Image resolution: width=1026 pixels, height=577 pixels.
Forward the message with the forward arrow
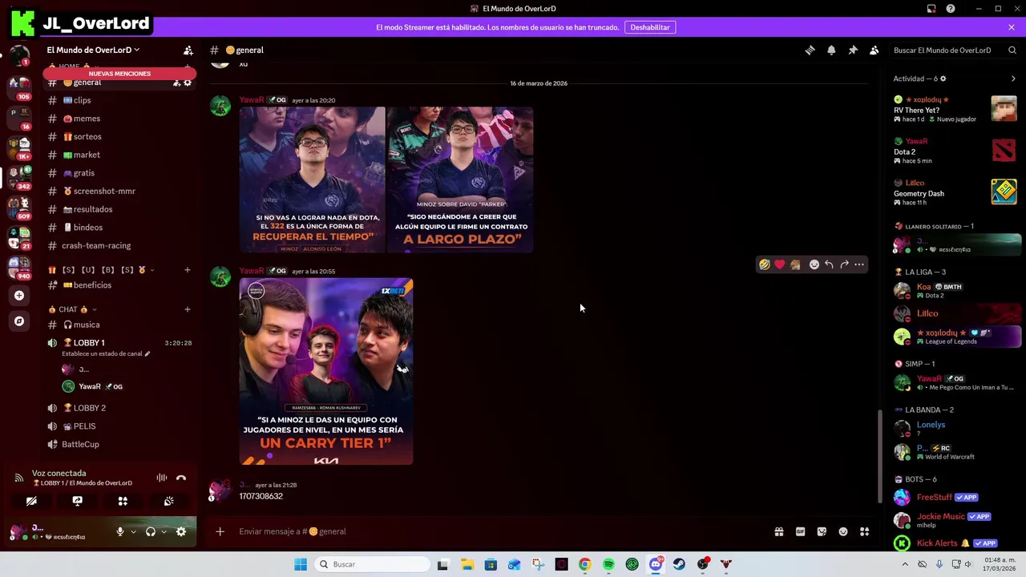844,264
